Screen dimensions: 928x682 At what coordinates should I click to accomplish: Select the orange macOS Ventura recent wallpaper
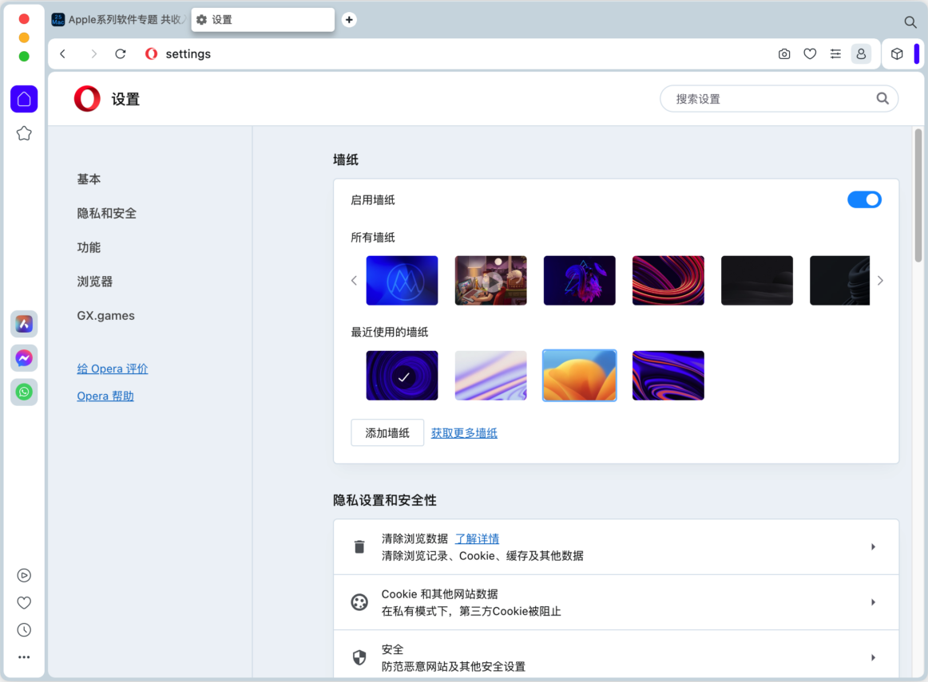click(x=580, y=375)
